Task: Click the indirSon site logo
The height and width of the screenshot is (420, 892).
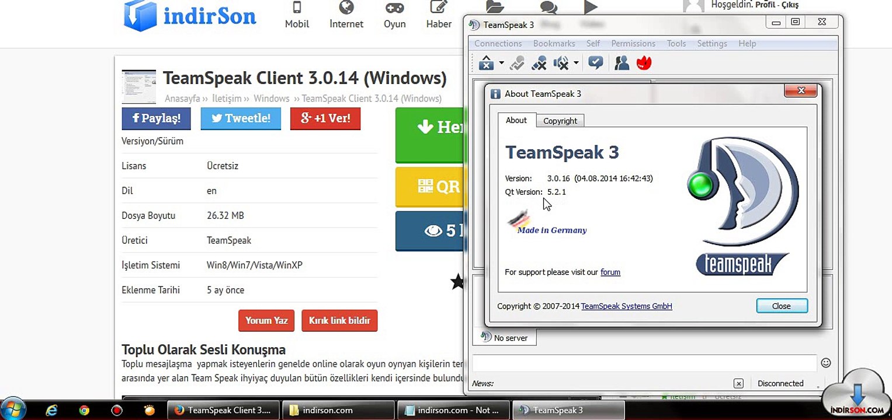Action: pyautogui.click(x=190, y=15)
